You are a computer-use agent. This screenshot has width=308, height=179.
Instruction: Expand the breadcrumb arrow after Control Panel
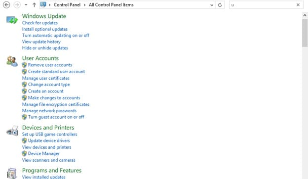[85, 5]
